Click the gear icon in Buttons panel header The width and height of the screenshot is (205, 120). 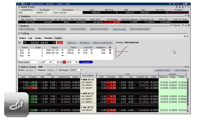(183, 25)
